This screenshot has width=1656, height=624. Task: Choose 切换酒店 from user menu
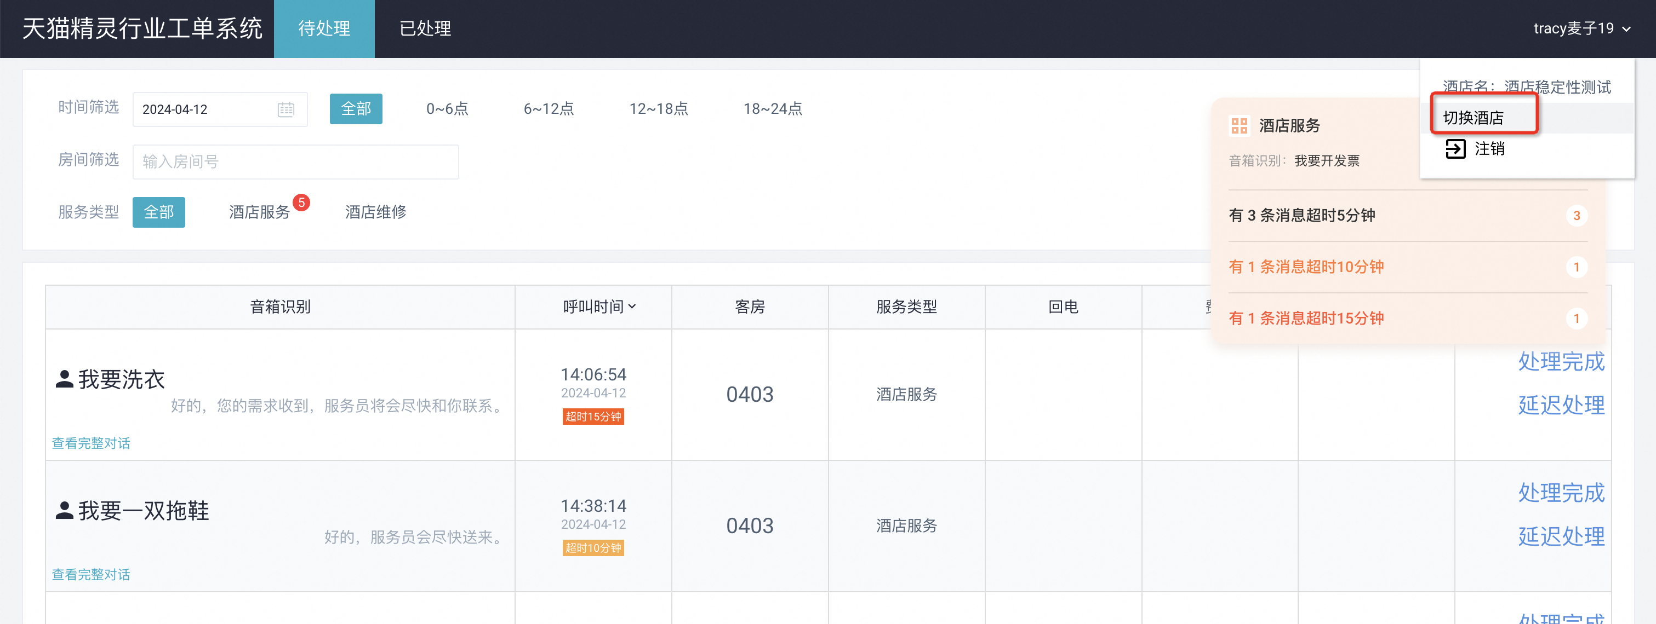(1474, 118)
